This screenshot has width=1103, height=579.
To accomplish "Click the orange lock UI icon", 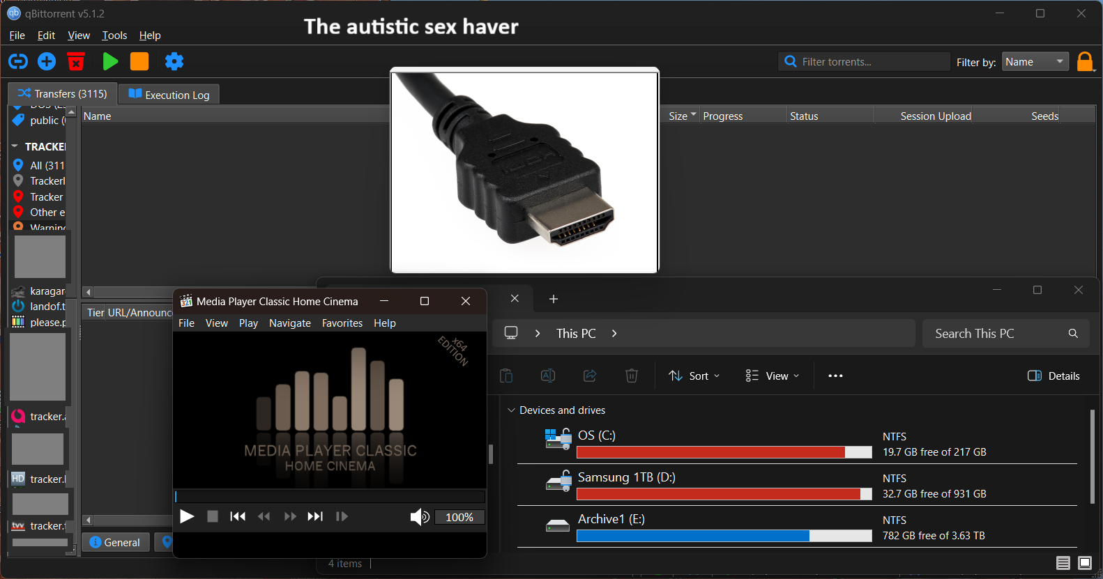I will coord(1085,62).
